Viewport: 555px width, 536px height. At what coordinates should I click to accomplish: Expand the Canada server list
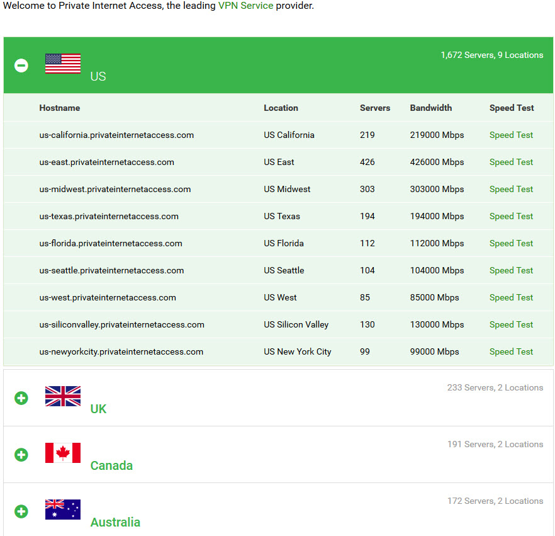[21, 455]
